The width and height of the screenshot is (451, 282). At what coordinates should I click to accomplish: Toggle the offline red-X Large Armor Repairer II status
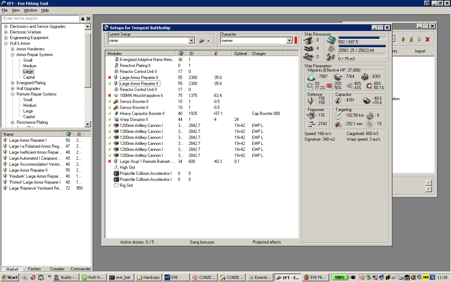(110, 78)
